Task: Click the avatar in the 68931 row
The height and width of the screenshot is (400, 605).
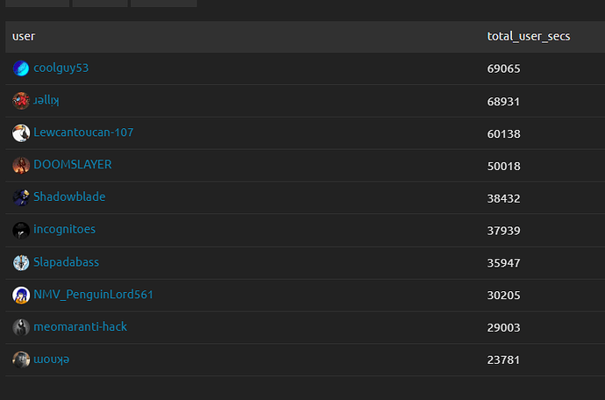Action: click(21, 101)
